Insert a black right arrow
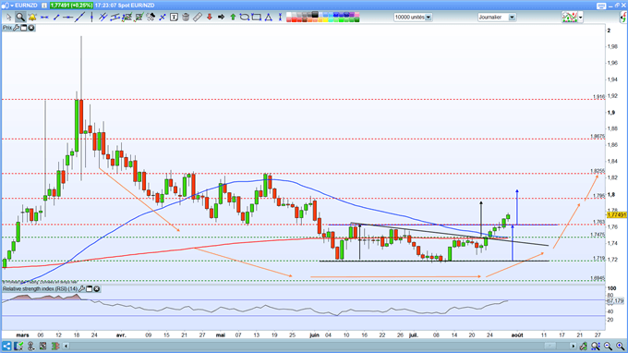This screenshot has height=353, width=628. (221, 18)
